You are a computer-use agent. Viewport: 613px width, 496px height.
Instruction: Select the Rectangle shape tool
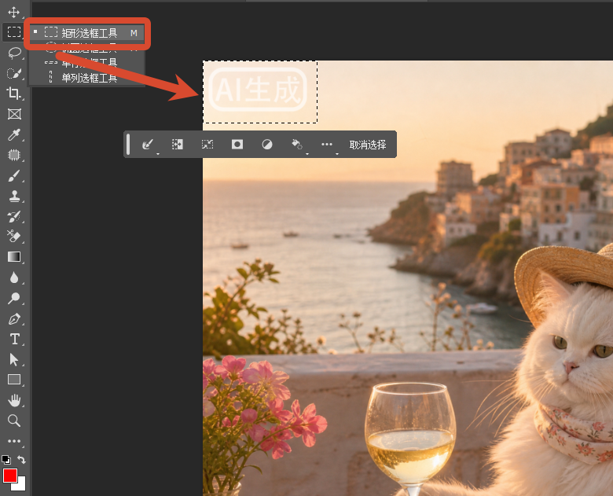14,380
